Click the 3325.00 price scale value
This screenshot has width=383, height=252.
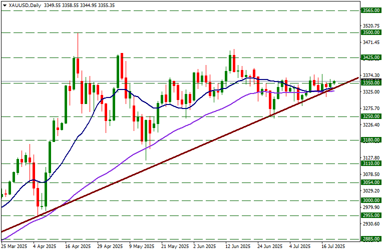click(x=371, y=91)
